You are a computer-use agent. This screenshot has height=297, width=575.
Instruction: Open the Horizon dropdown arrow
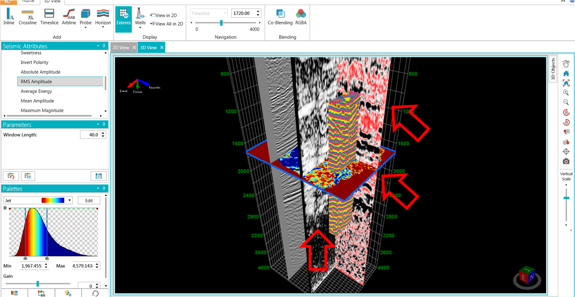(x=103, y=27)
